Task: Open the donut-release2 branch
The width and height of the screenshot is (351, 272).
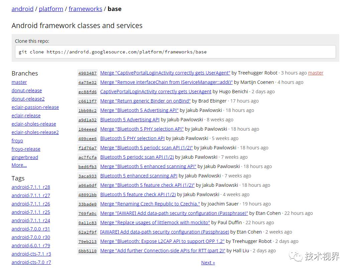Action: point(28,99)
